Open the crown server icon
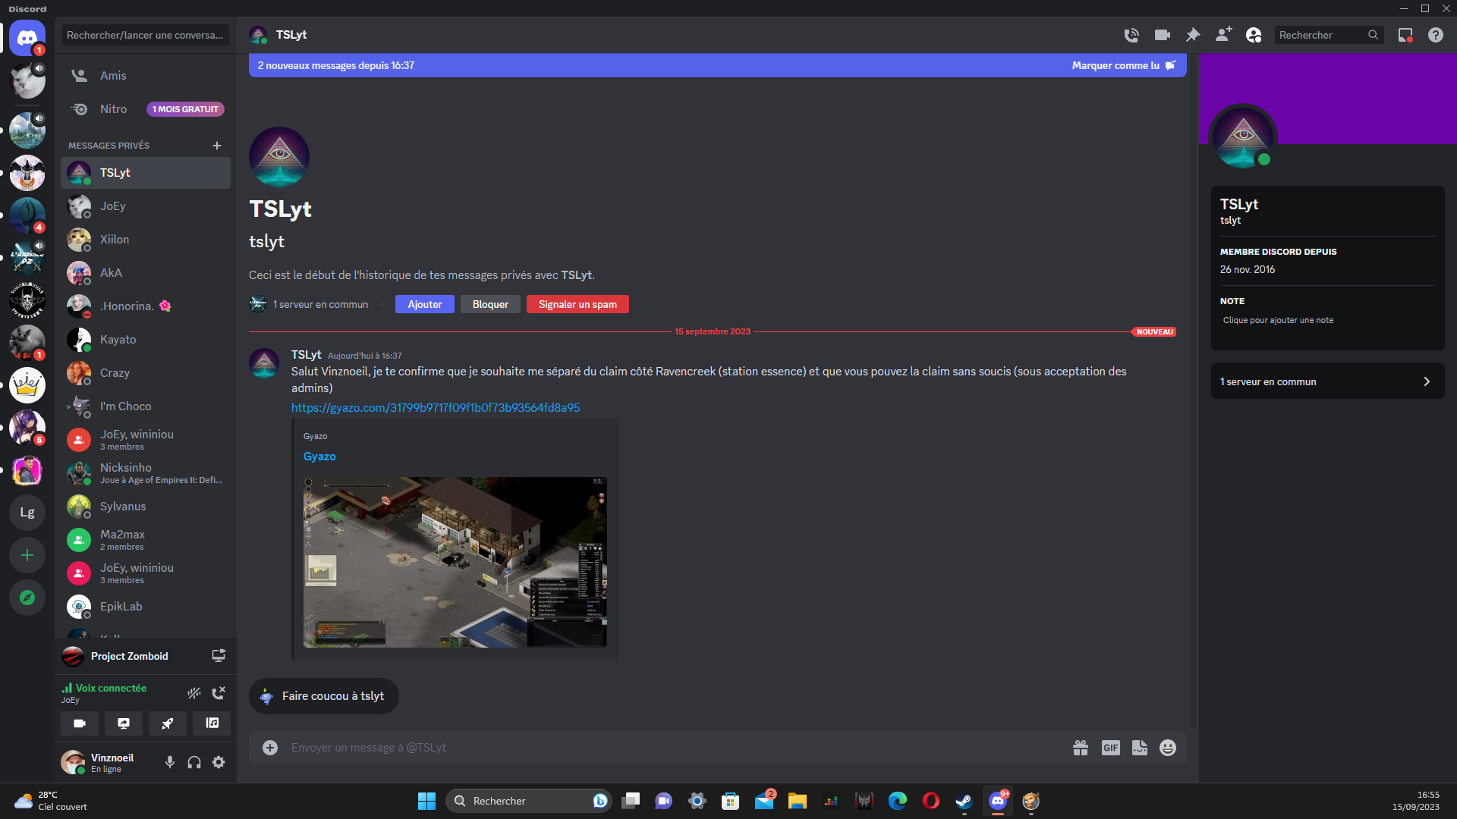The image size is (1457, 819). pos(27,385)
